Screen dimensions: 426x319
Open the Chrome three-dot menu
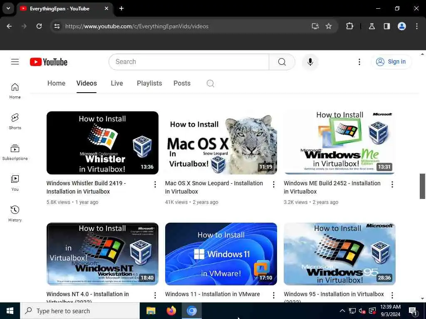(417, 26)
